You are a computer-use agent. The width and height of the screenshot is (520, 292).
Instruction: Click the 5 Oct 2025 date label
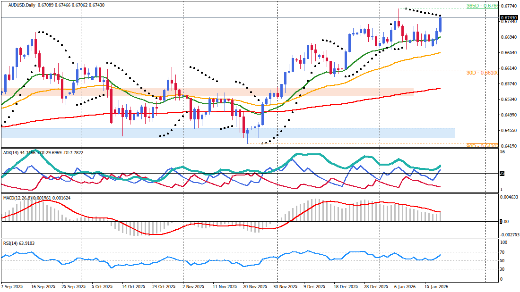[x=103, y=287]
